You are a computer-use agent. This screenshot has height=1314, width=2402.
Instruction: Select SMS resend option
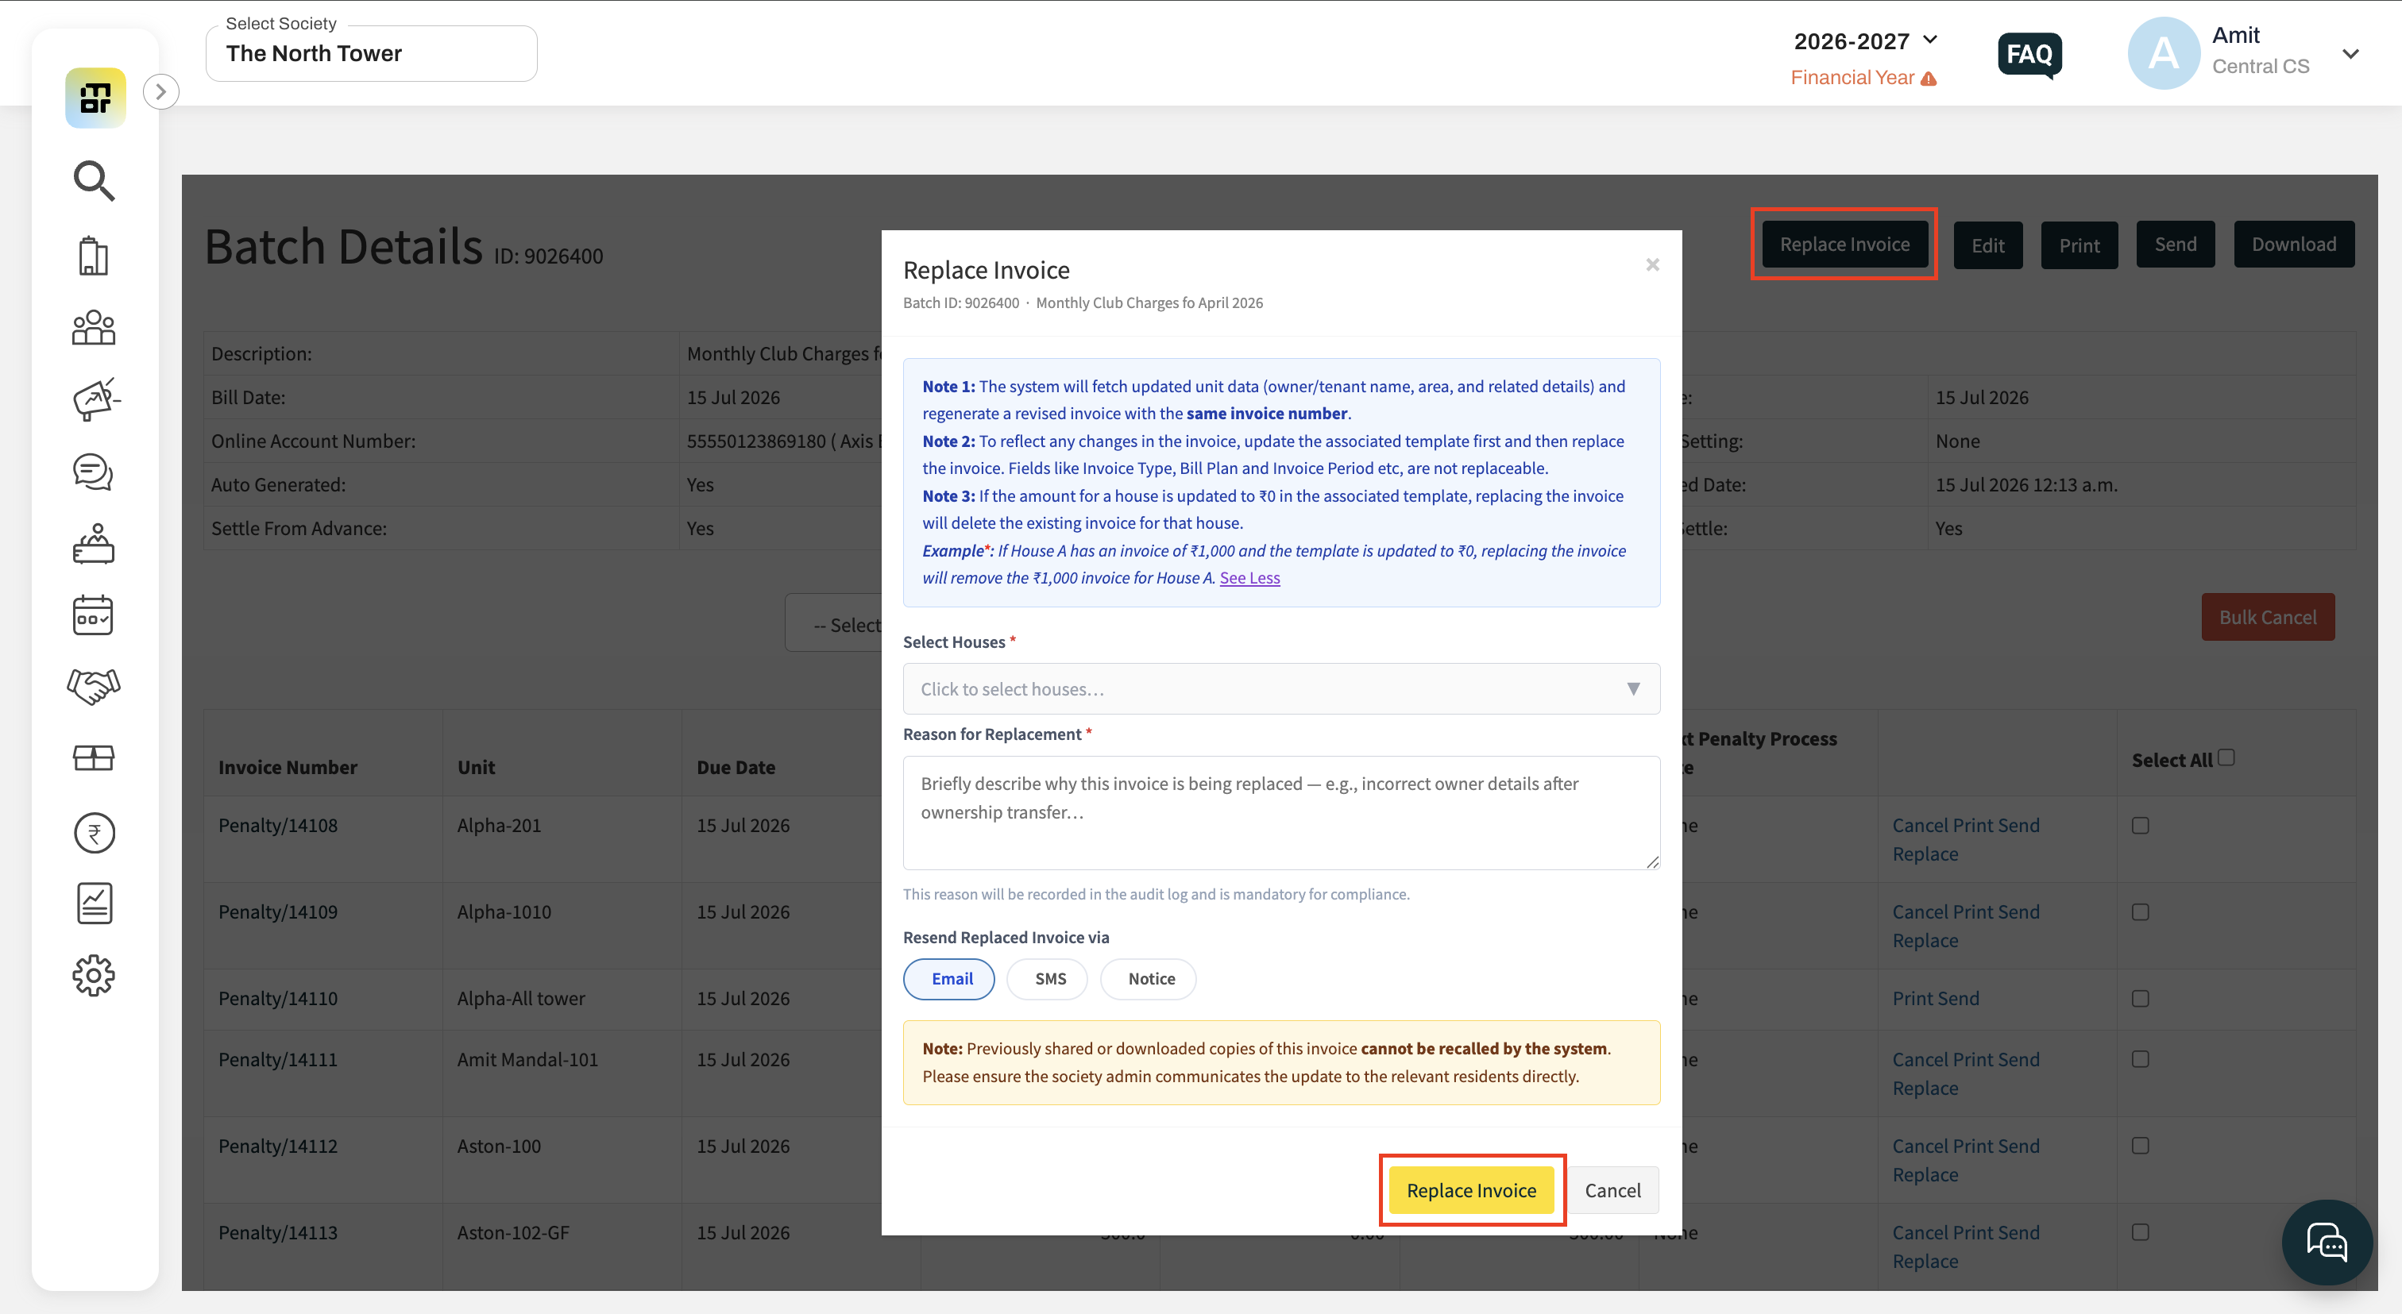tap(1048, 978)
